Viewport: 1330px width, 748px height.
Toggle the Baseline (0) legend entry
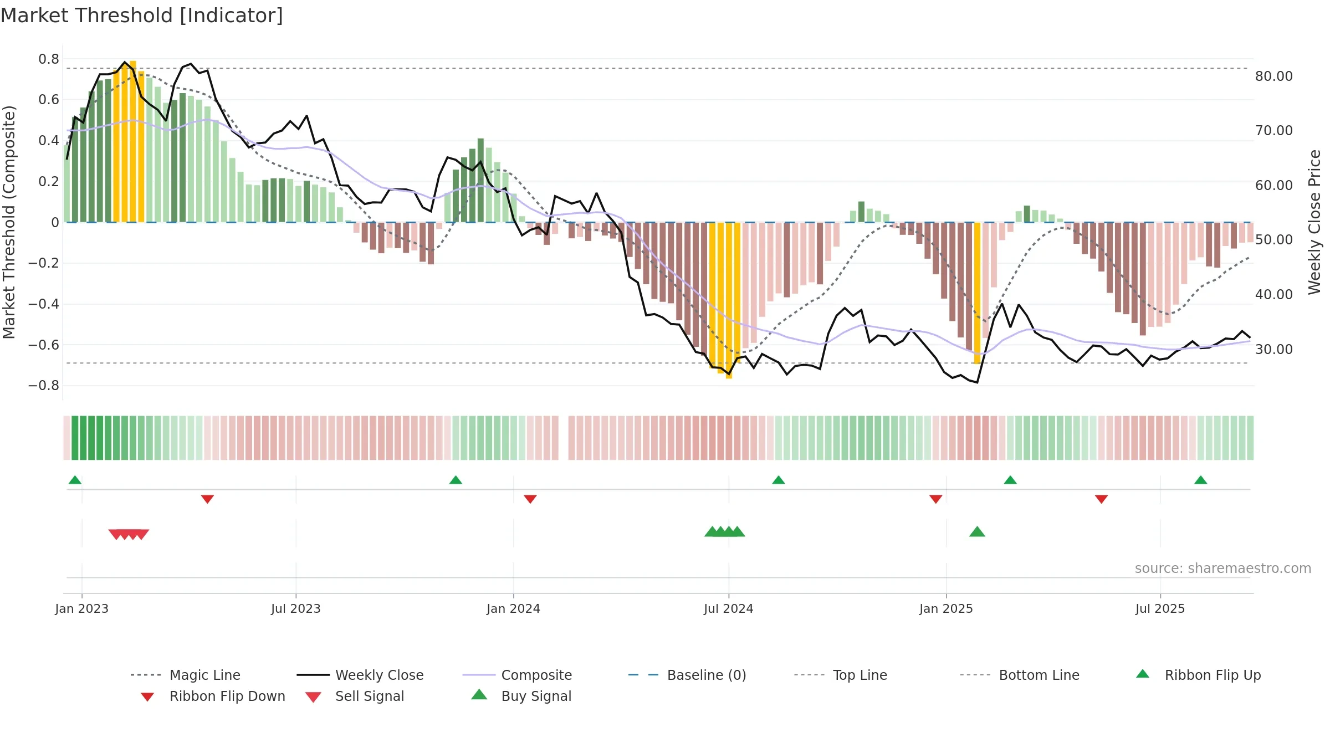point(687,675)
